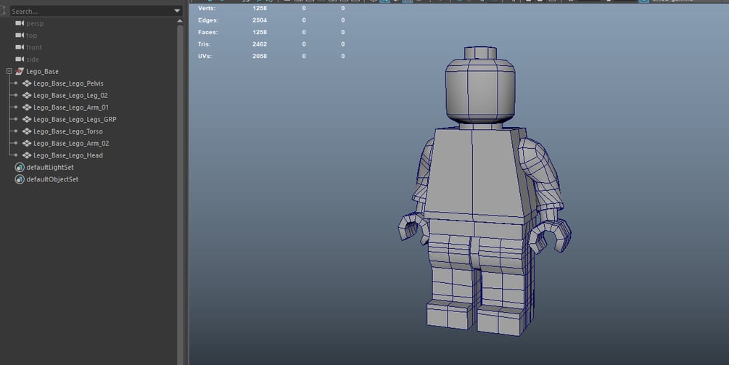Click the Verts count 1258
729x365 pixels.
click(260, 9)
